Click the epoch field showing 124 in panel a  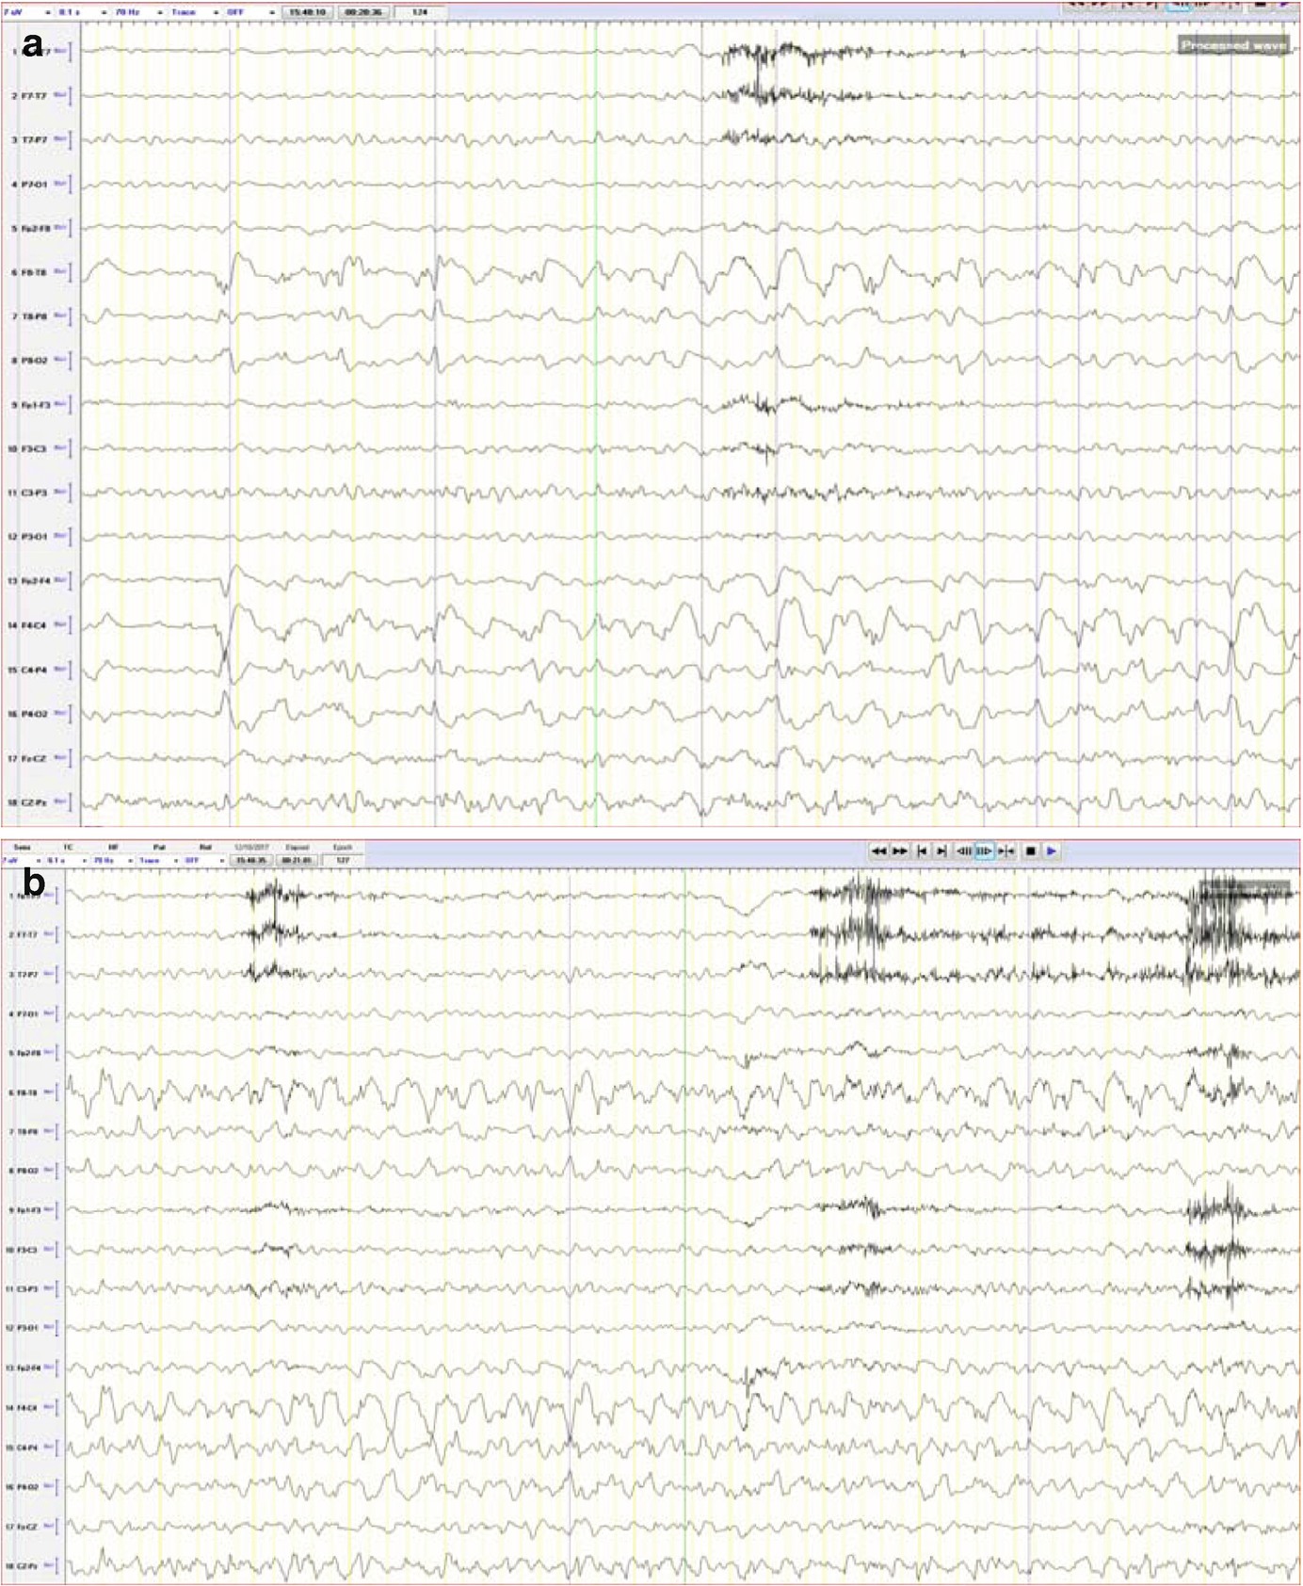[419, 12]
